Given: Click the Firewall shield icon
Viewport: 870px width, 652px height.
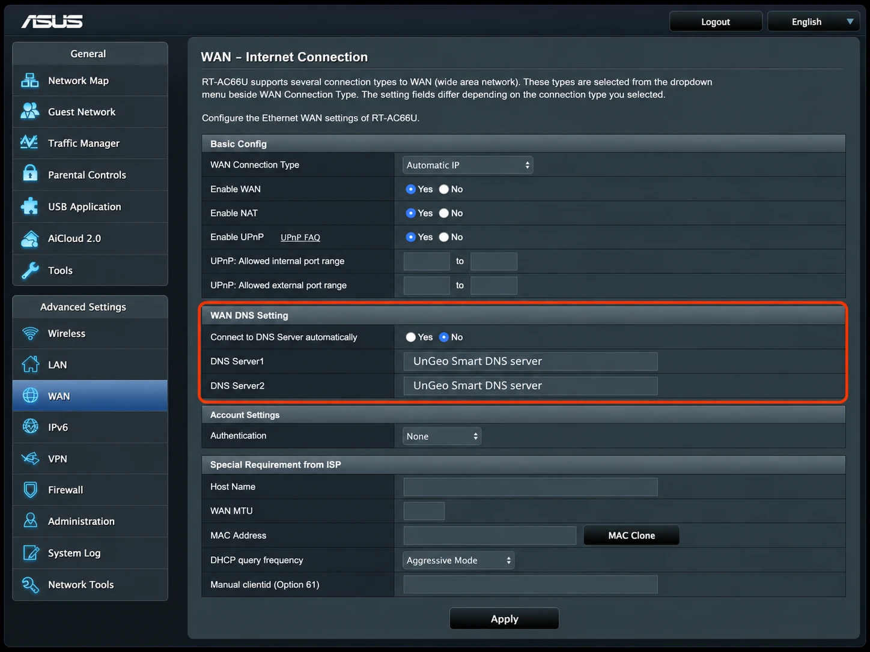Looking at the screenshot, I should point(30,490).
